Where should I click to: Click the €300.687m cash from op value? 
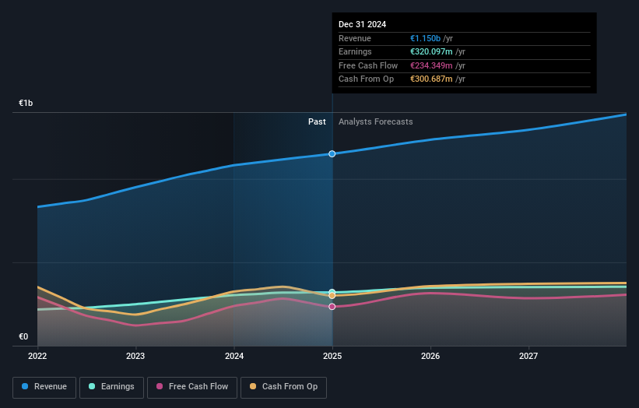(x=431, y=79)
